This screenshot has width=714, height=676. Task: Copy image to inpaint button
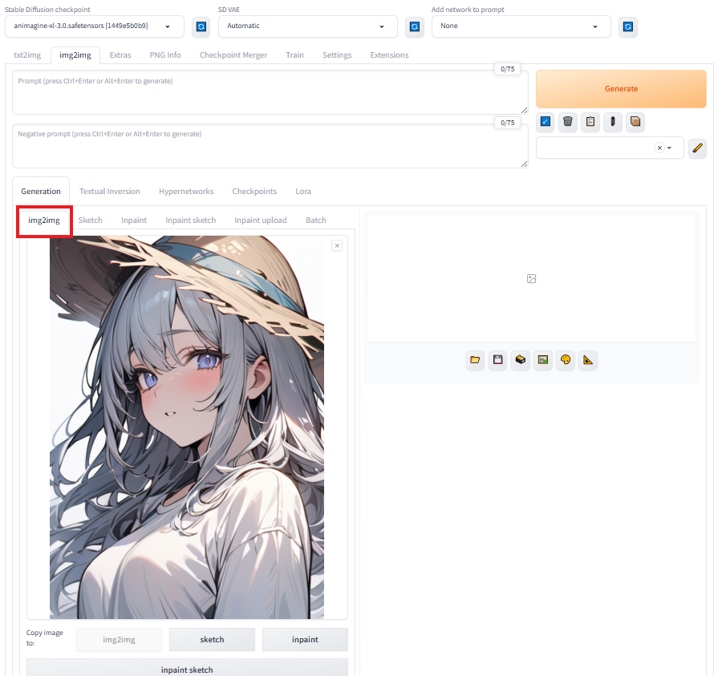tap(305, 640)
